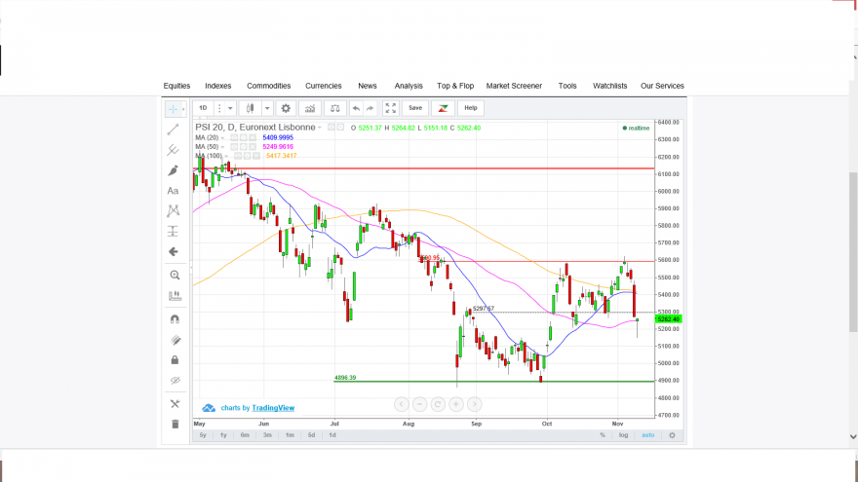Select the back arrow marker tool

173,252
